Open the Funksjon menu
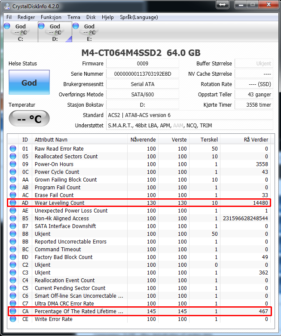This screenshot has height=336, width=281. [51, 17]
